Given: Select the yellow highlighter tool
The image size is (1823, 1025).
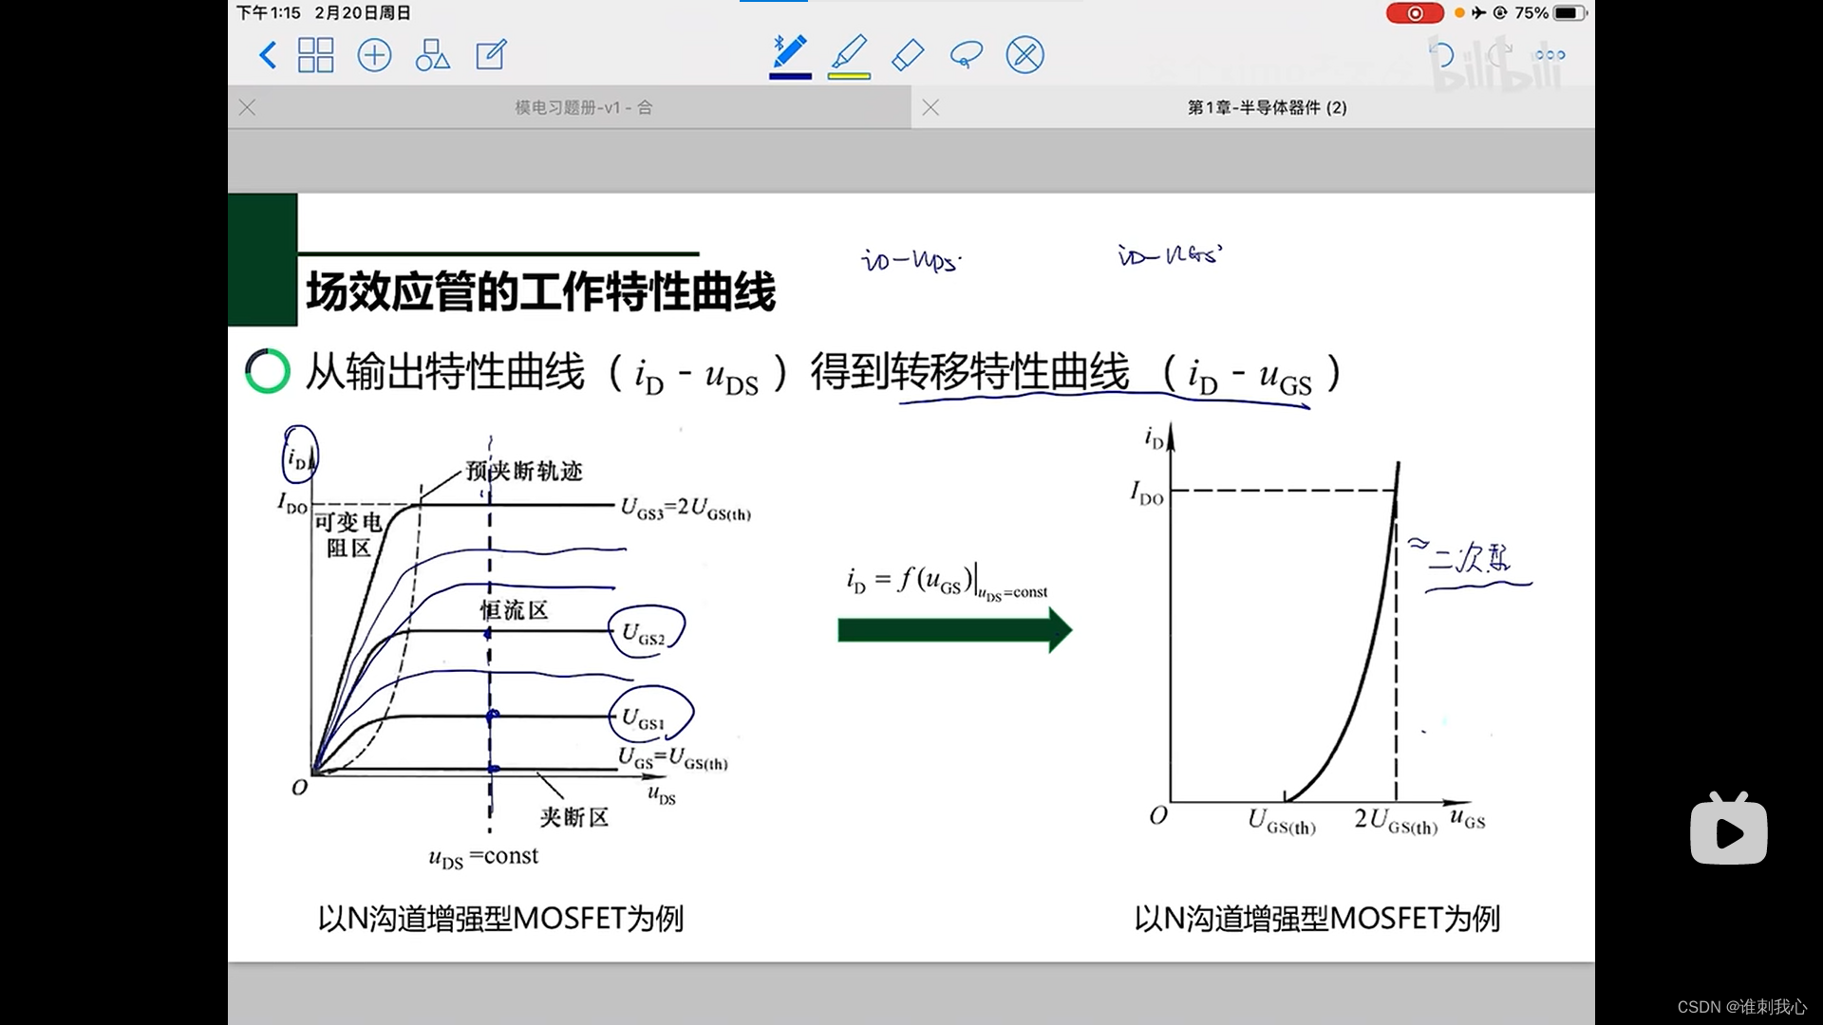Looking at the screenshot, I should click(x=849, y=51).
